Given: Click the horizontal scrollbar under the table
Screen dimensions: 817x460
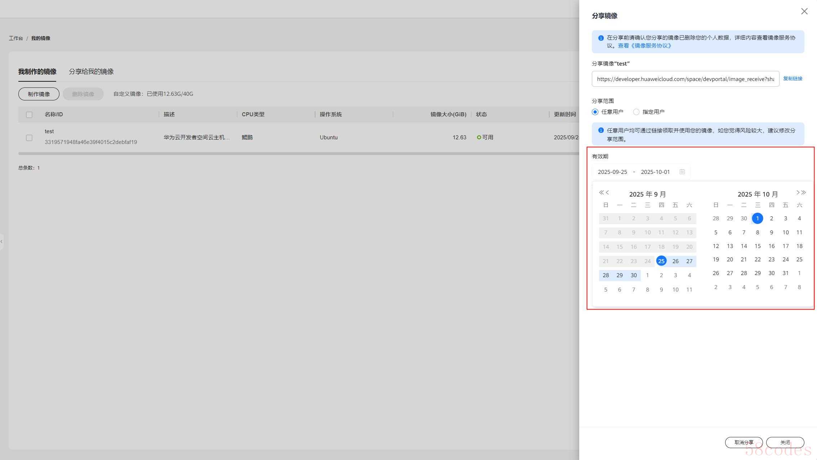Looking at the screenshot, I should pyautogui.click(x=298, y=154).
